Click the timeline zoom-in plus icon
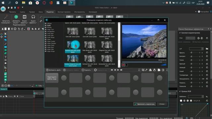The height and width of the screenshot is (119, 212). (x=2, y=86)
